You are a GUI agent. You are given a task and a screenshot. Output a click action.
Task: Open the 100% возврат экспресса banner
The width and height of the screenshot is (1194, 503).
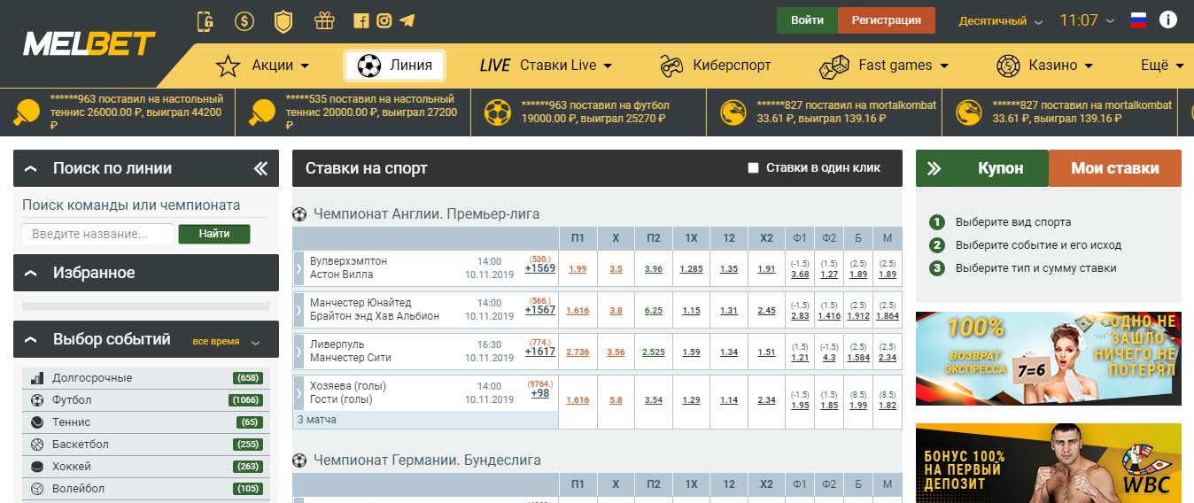tap(1049, 359)
